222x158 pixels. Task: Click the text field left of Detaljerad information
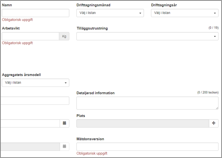(35, 101)
